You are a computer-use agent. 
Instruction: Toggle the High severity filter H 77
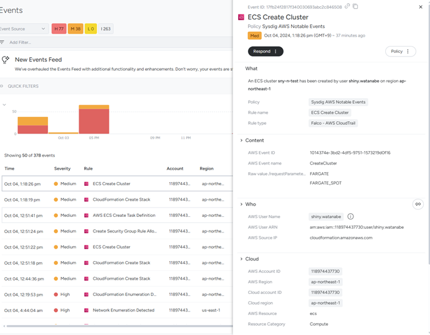(59, 29)
